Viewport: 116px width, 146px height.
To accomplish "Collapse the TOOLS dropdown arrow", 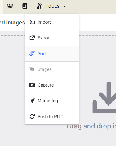I will click(x=65, y=6).
